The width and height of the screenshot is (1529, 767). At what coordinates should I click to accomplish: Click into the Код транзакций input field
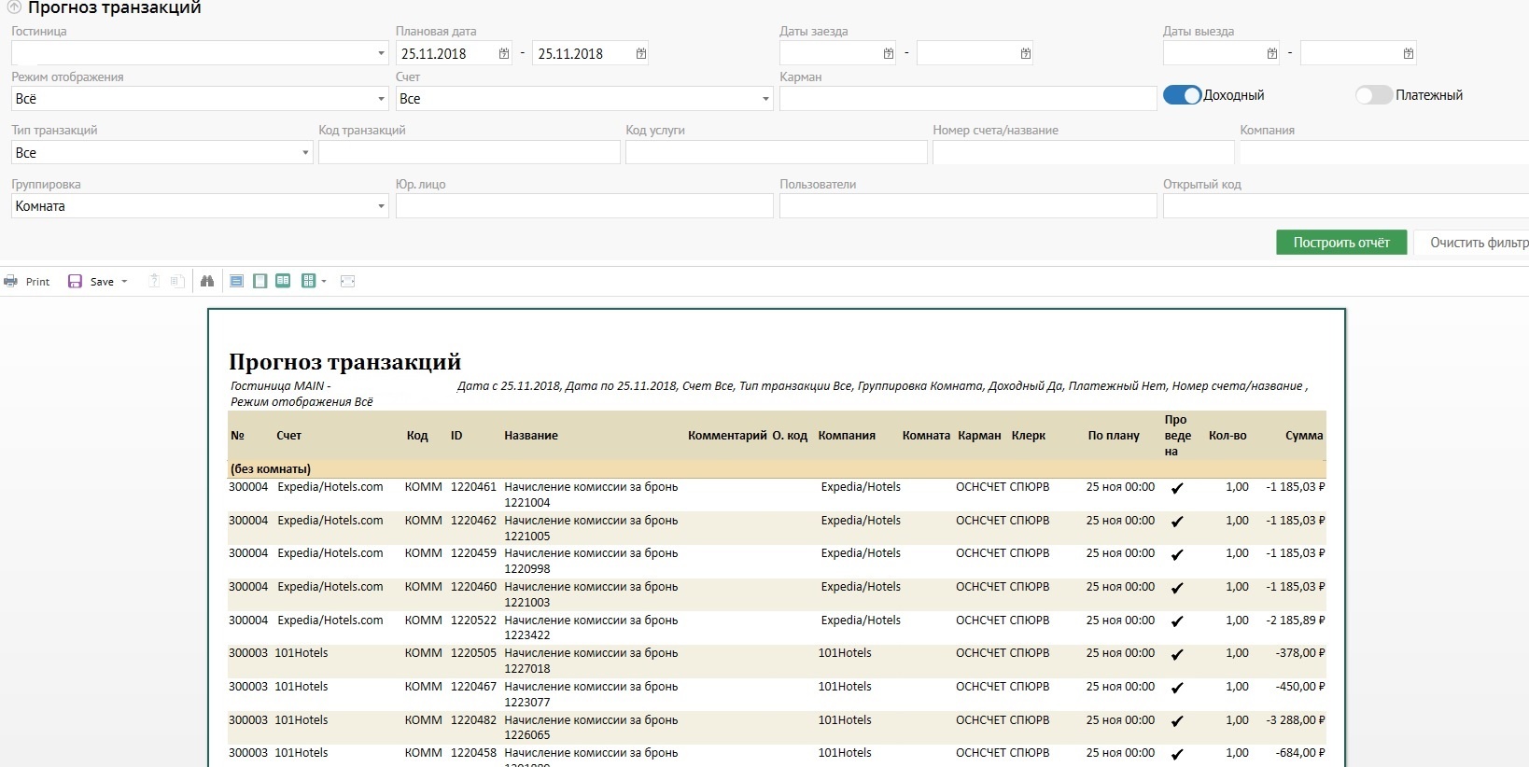pos(469,153)
